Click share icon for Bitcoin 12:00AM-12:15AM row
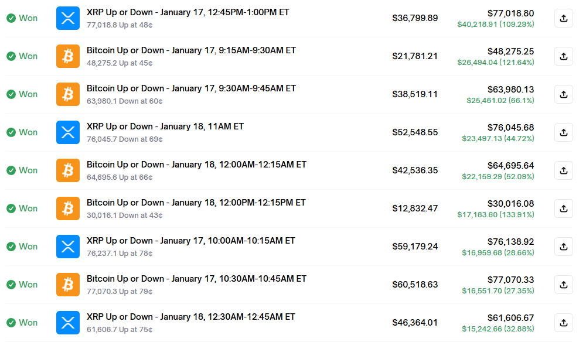This screenshot has height=342, width=586. (563, 170)
